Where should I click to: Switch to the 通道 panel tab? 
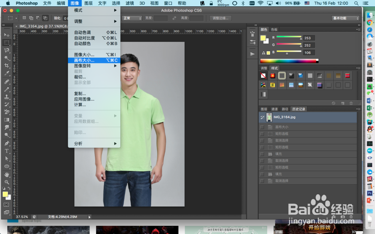click(x=274, y=109)
